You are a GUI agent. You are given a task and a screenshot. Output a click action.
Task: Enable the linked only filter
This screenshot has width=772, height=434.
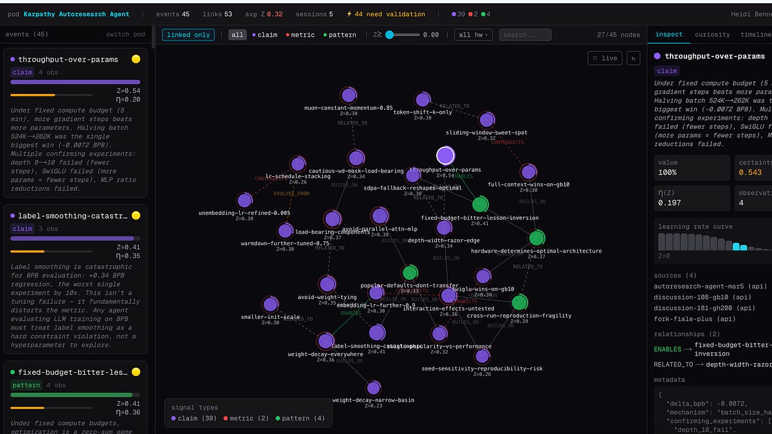[187, 34]
